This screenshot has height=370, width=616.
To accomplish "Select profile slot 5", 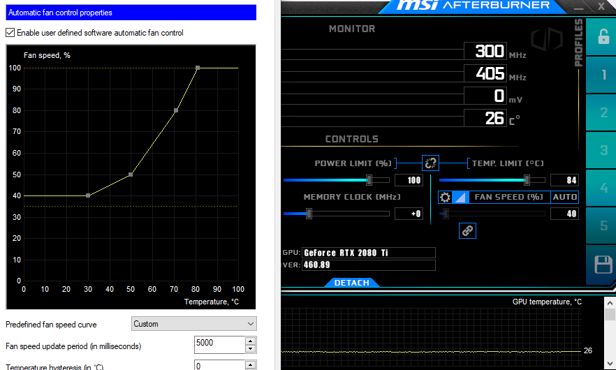I will coord(603,225).
